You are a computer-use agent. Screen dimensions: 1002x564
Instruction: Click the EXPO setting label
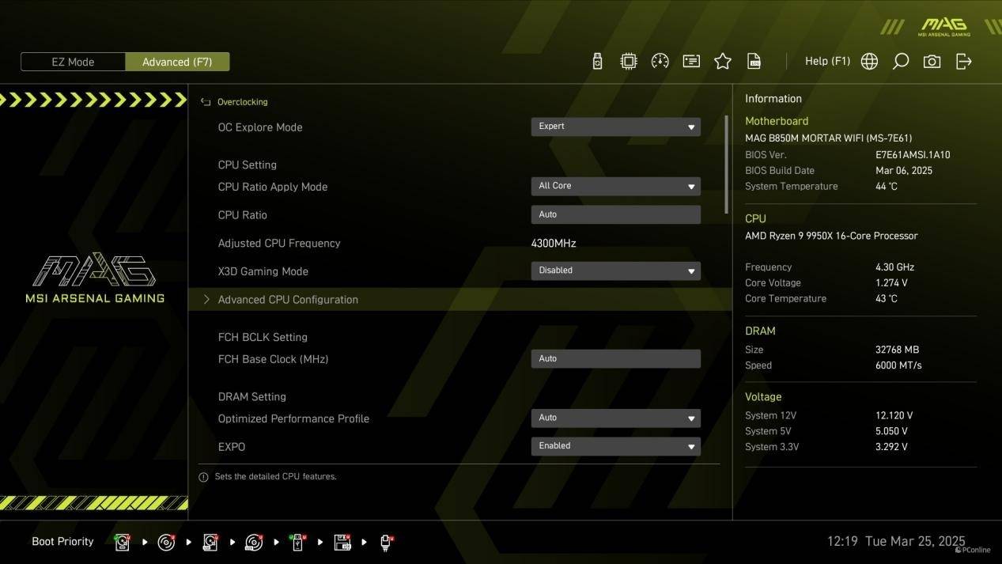pyautogui.click(x=232, y=447)
